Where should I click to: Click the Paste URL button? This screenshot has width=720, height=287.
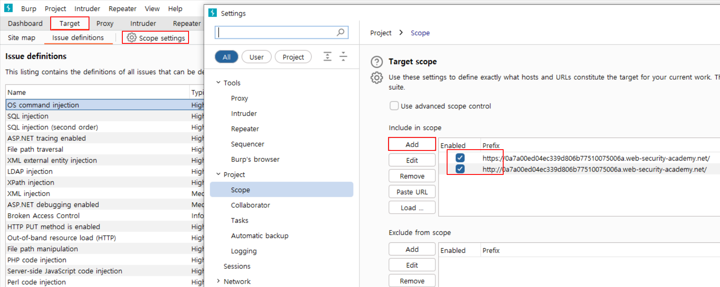(412, 192)
